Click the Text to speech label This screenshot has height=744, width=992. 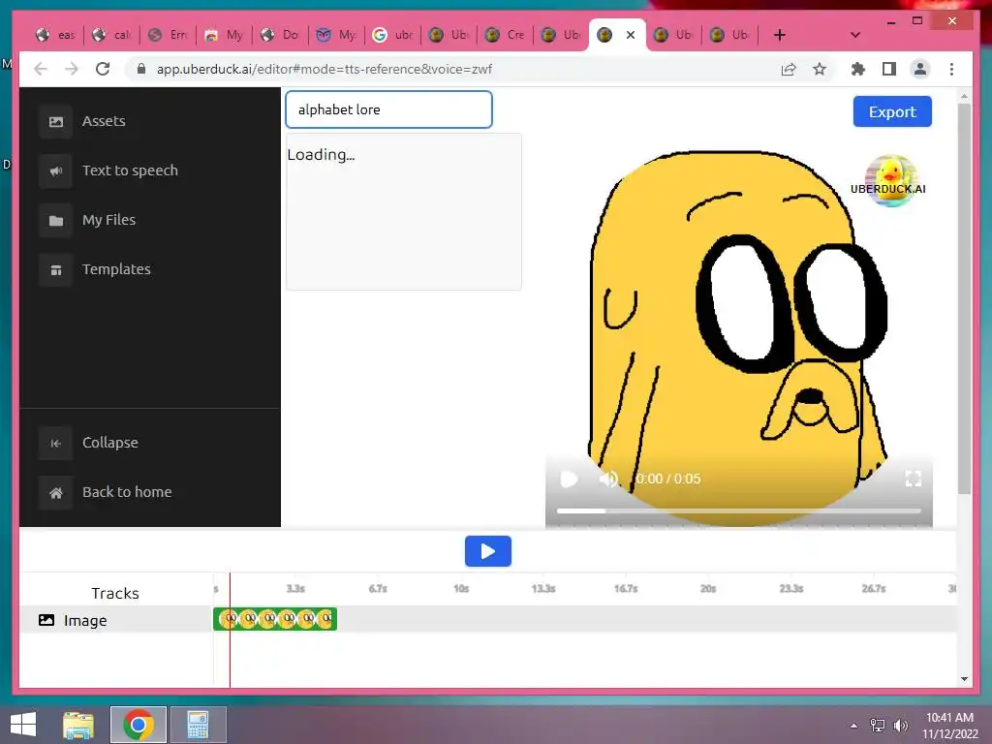[131, 170]
